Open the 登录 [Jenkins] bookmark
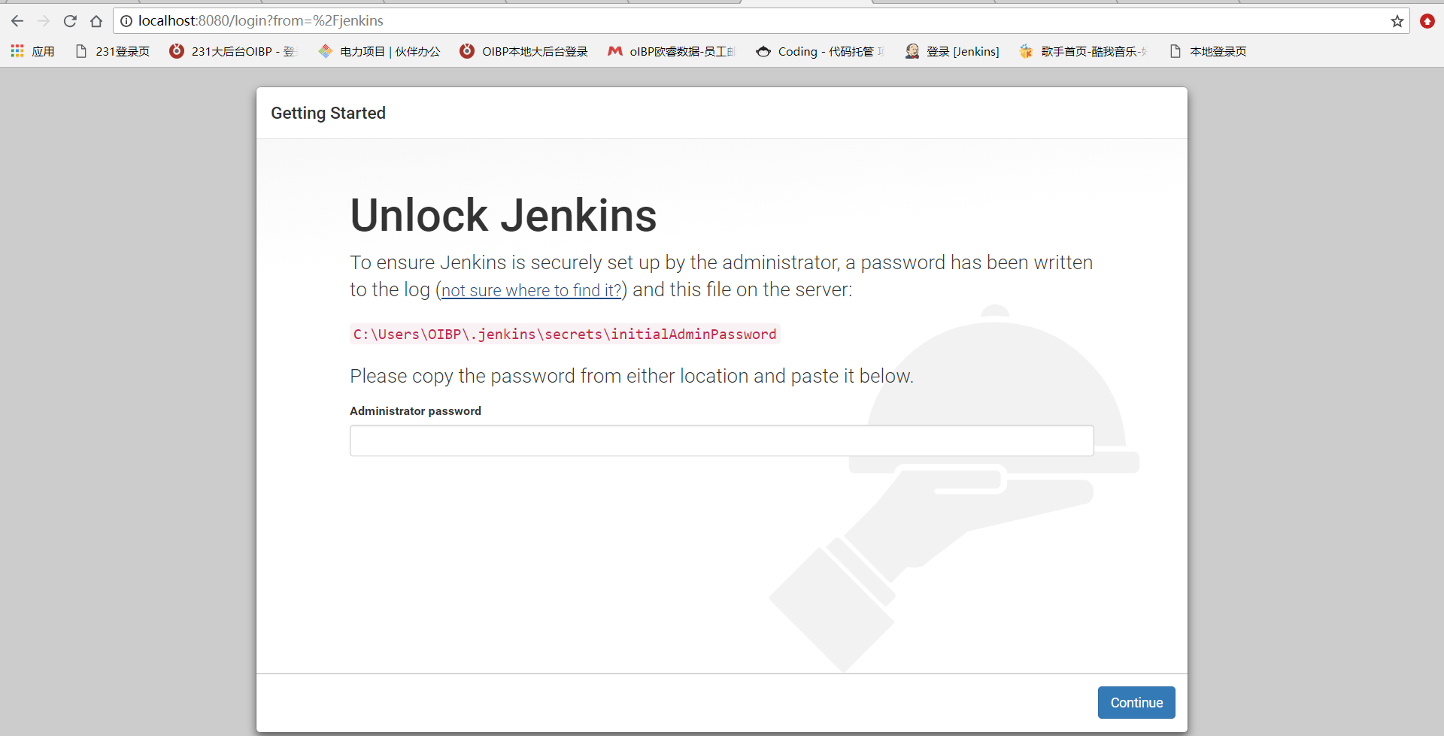 [x=951, y=51]
